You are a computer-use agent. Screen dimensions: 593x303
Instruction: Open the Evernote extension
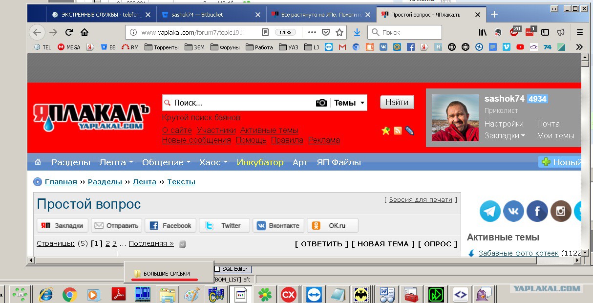tap(498, 32)
